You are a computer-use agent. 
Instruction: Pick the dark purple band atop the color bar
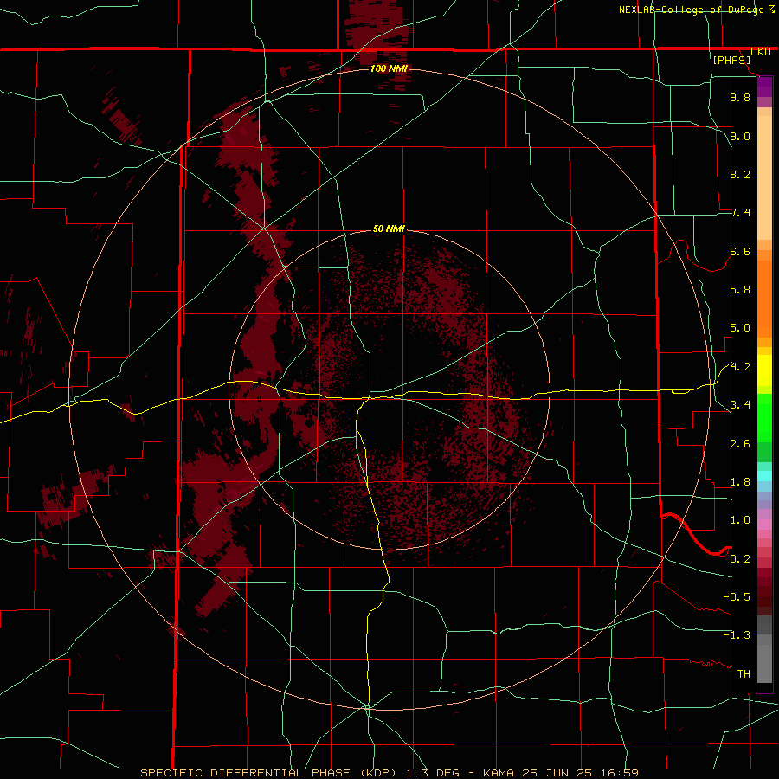pyautogui.click(x=764, y=87)
